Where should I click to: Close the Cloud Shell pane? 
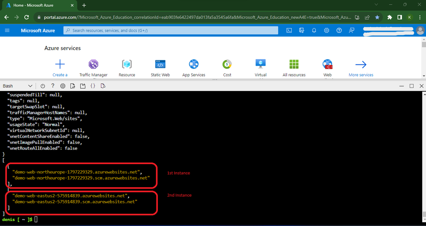[422, 86]
